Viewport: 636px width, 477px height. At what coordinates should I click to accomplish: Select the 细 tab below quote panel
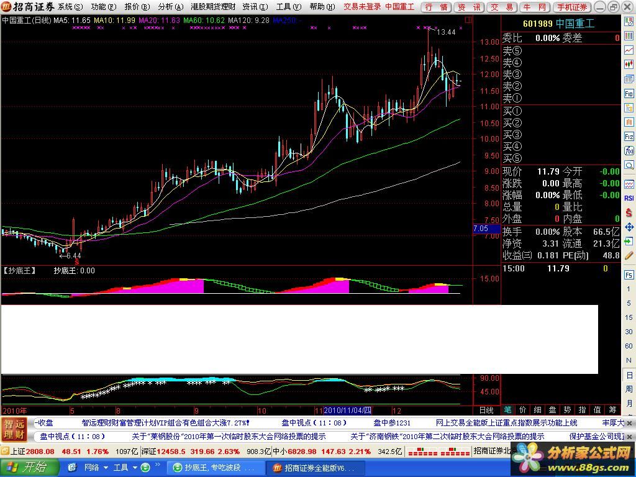(x=537, y=410)
